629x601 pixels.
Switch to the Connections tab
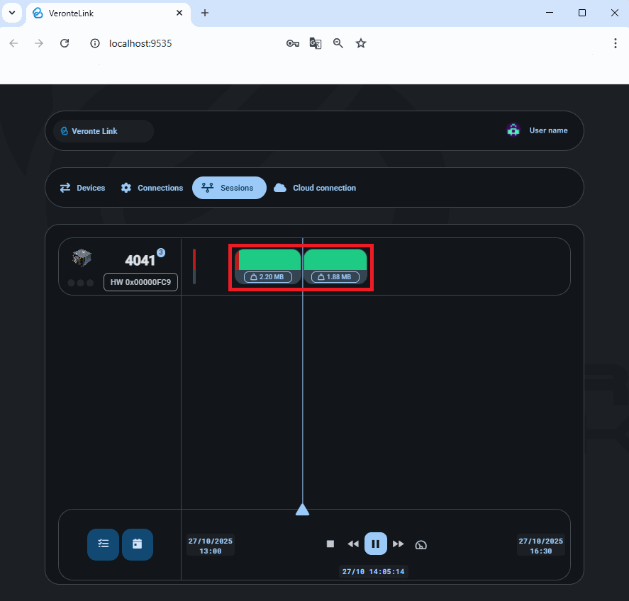152,188
